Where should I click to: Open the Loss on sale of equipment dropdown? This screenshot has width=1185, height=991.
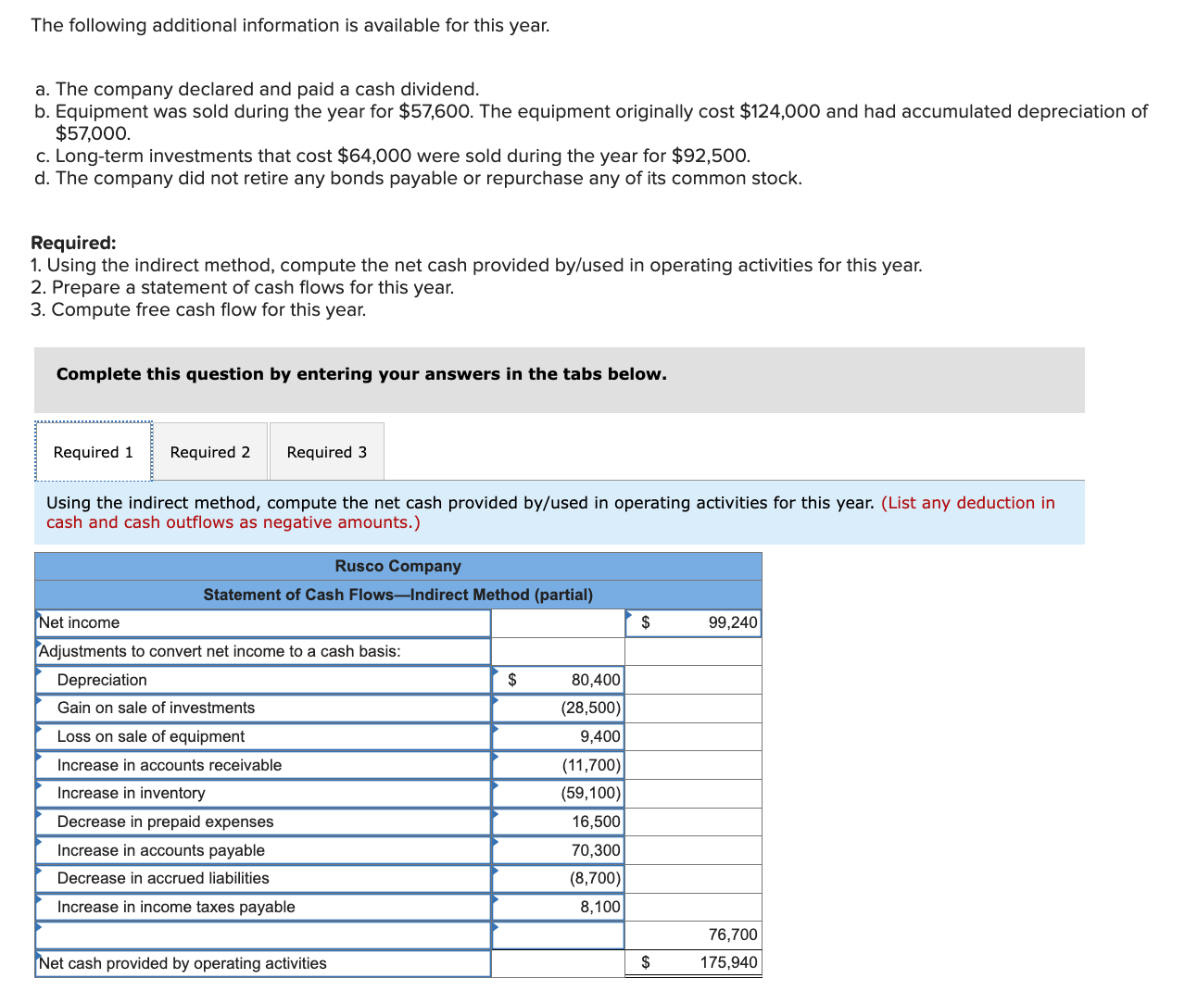click(263, 737)
